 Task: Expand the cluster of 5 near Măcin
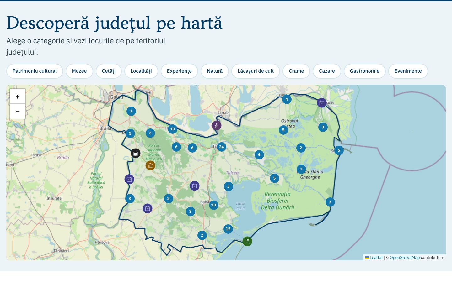coord(130,133)
